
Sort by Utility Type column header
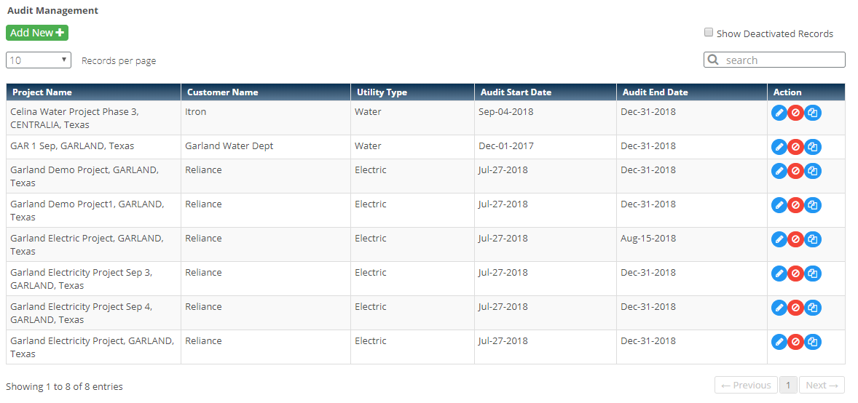coord(382,92)
